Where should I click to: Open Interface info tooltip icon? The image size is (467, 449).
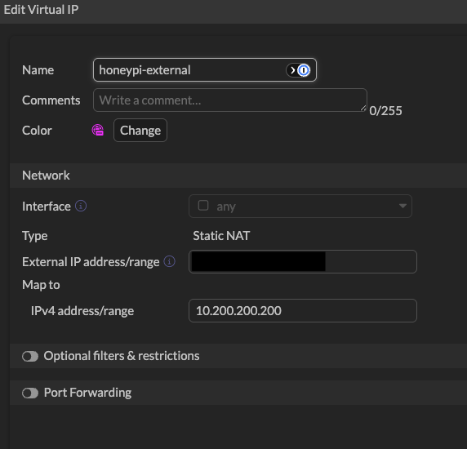pyautogui.click(x=81, y=206)
